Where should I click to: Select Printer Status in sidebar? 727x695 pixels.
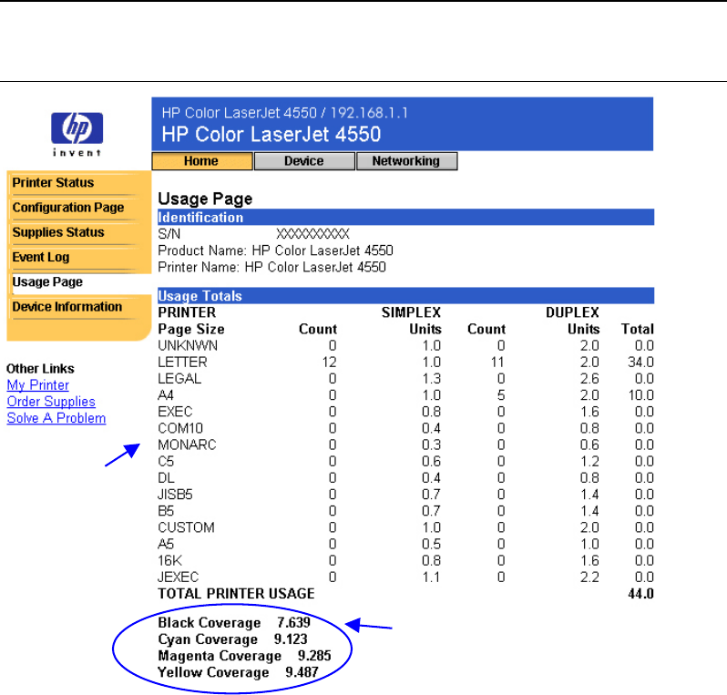coord(54,183)
